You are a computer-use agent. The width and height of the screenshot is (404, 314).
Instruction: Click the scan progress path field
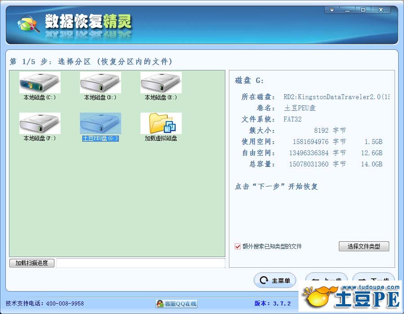(140, 263)
